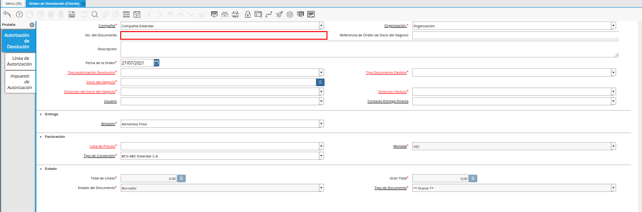Open the Tipo Autorización Devolución dropdown
The height and width of the screenshot is (212, 642).
click(x=321, y=73)
